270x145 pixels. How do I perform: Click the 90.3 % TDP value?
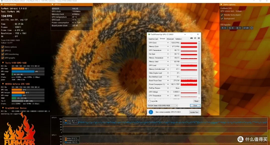click(x=175, y=84)
